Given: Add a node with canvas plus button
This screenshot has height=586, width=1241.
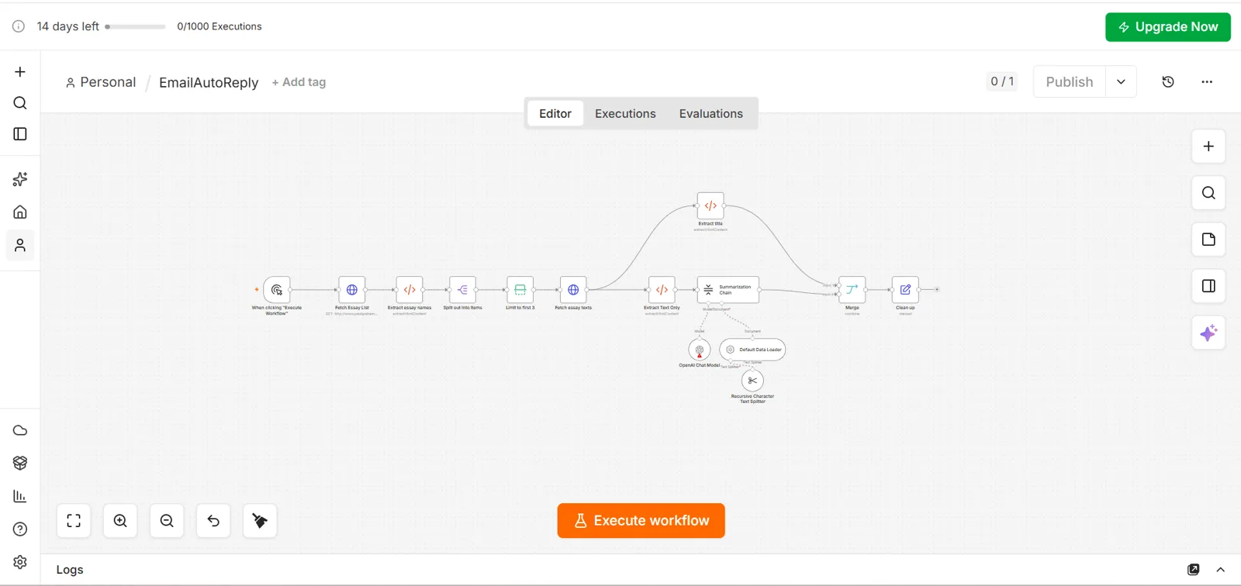Looking at the screenshot, I should point(1208,146).
